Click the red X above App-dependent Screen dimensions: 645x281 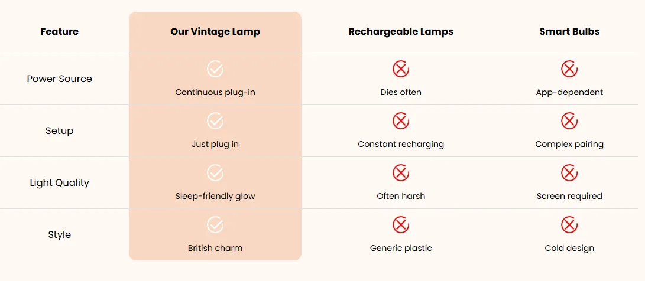(x=569, y=68)
